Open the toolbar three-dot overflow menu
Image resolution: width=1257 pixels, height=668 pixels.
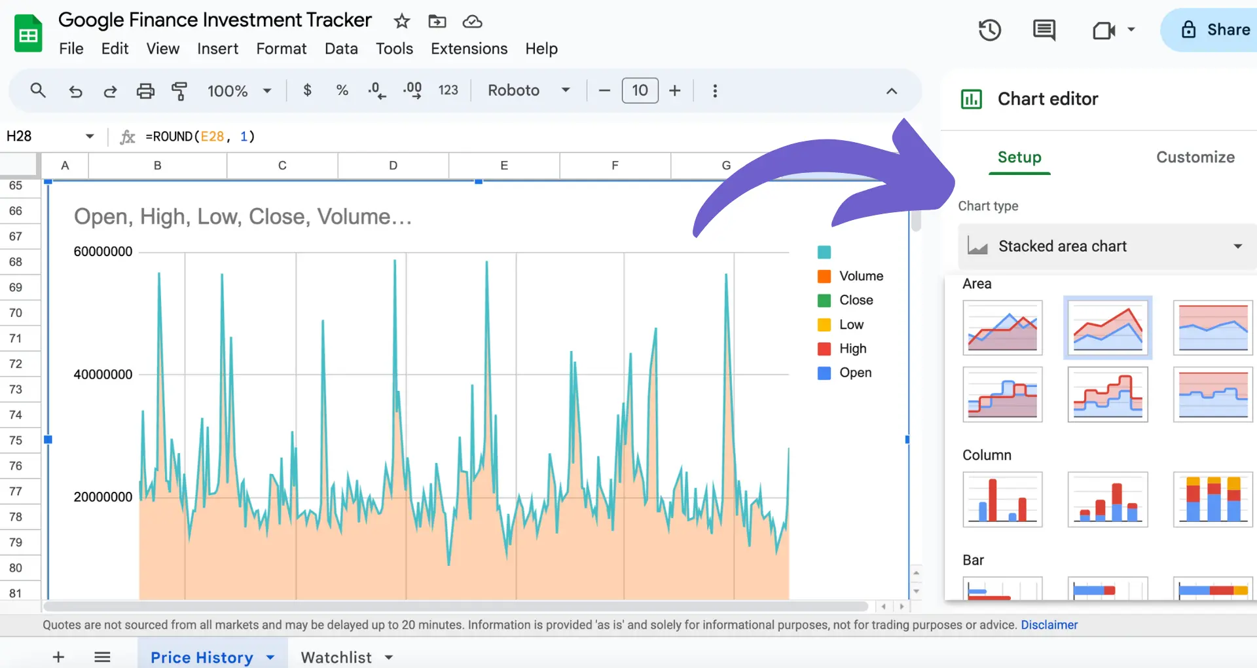click(x=715, y=90)
